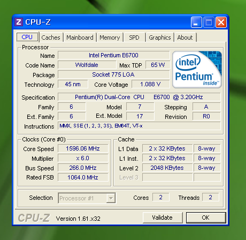Click the CPU-Z purple Z title icon
The height and width of the screenshot is (240, 246).
19,22
